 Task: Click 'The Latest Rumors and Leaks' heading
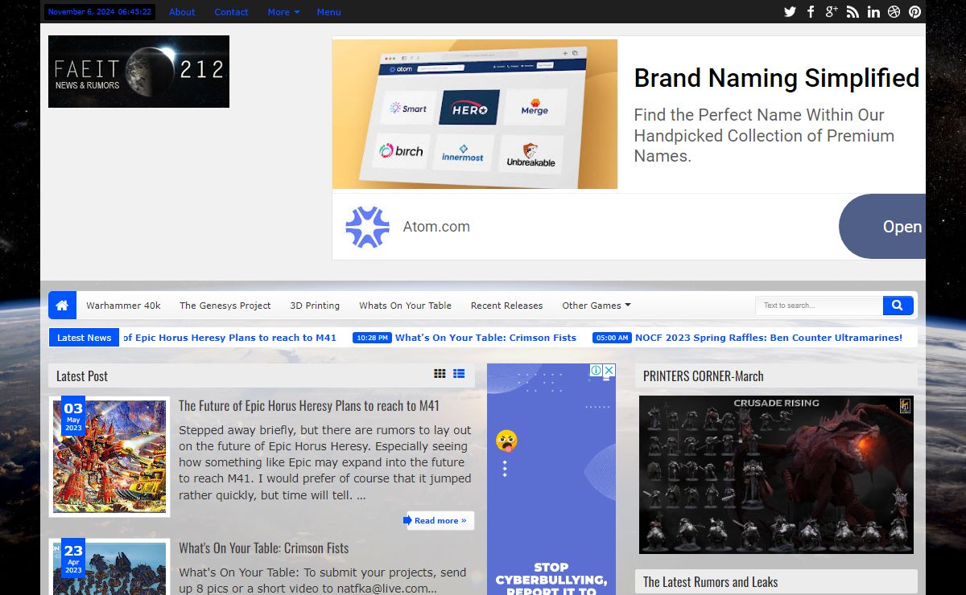coord(711,582)
